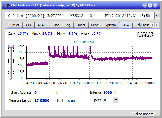Click the Start Address input field
This screenshot has height=118, width=162.
click(x=45, y=92)
